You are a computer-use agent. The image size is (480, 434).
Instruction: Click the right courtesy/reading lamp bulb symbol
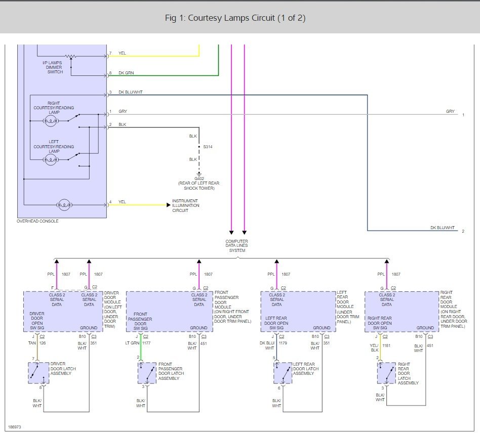point(51,121)
